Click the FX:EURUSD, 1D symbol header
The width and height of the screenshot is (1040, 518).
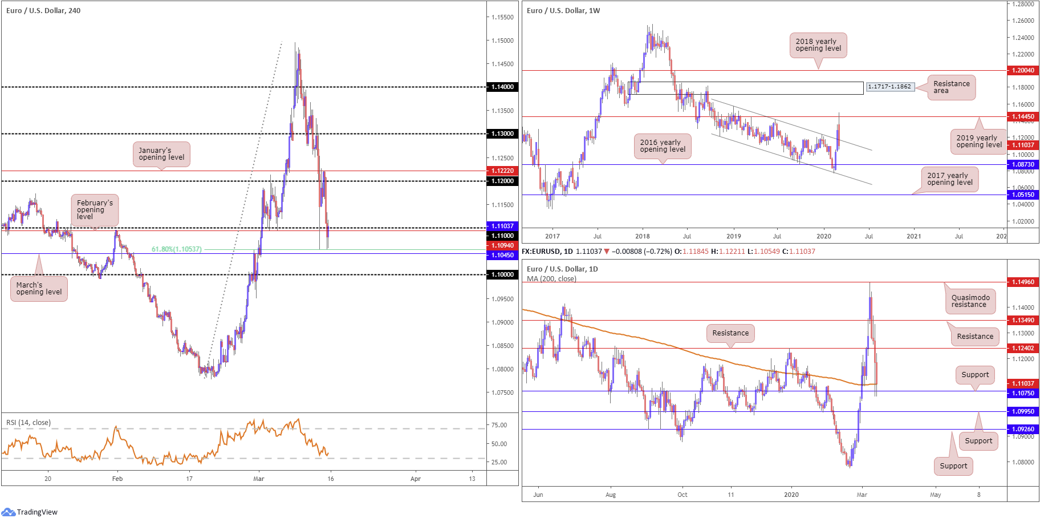[547, 251]
